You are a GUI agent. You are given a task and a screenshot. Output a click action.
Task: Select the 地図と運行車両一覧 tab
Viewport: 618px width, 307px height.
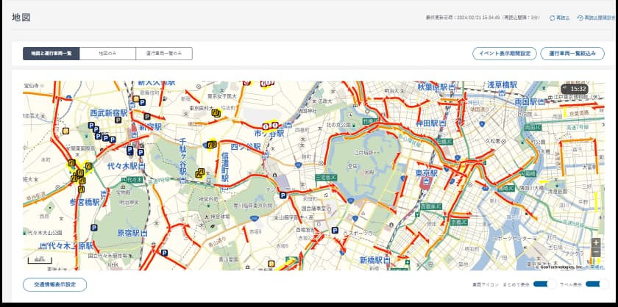click(x=51, y=54)
